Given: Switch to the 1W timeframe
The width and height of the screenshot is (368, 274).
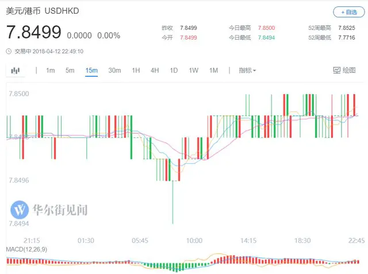Looking at the screenshot, I should click(x=194, y=70).
